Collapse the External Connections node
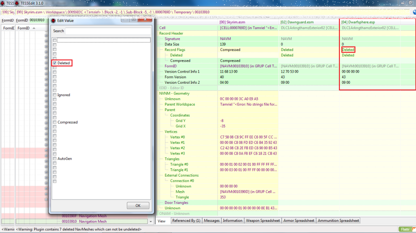 (161, 175)
